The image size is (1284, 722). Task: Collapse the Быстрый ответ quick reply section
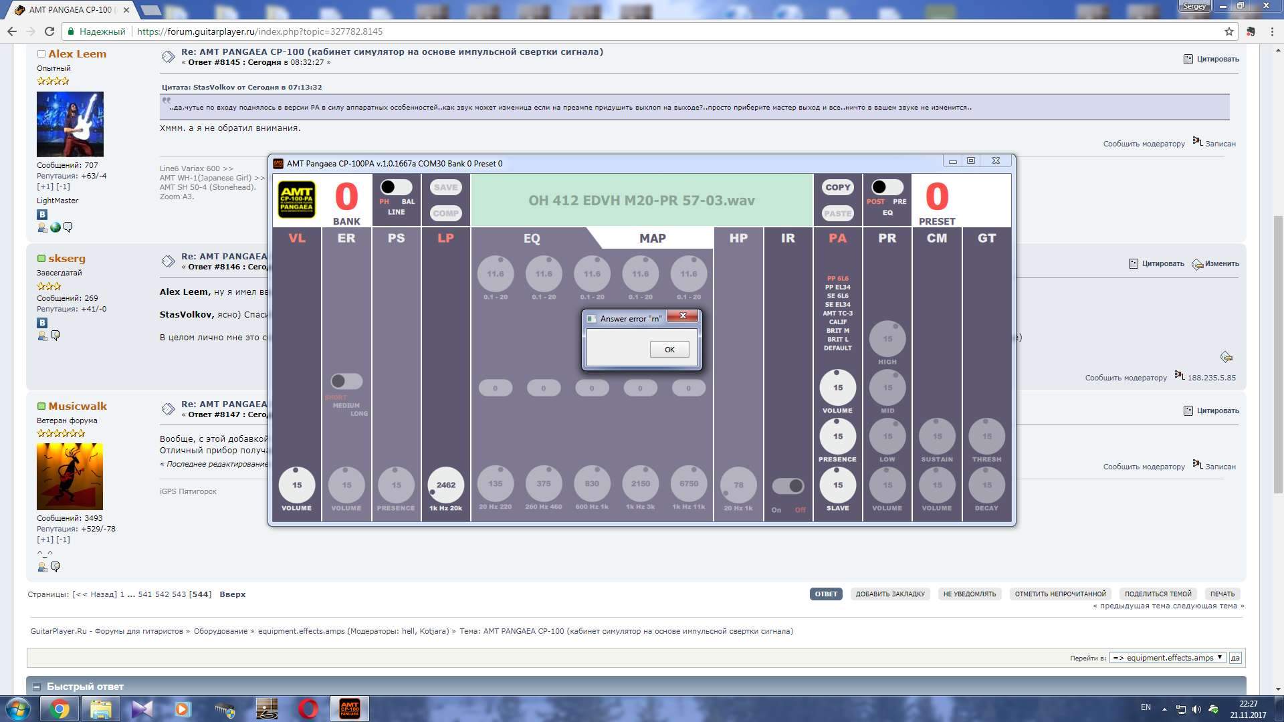37,687
